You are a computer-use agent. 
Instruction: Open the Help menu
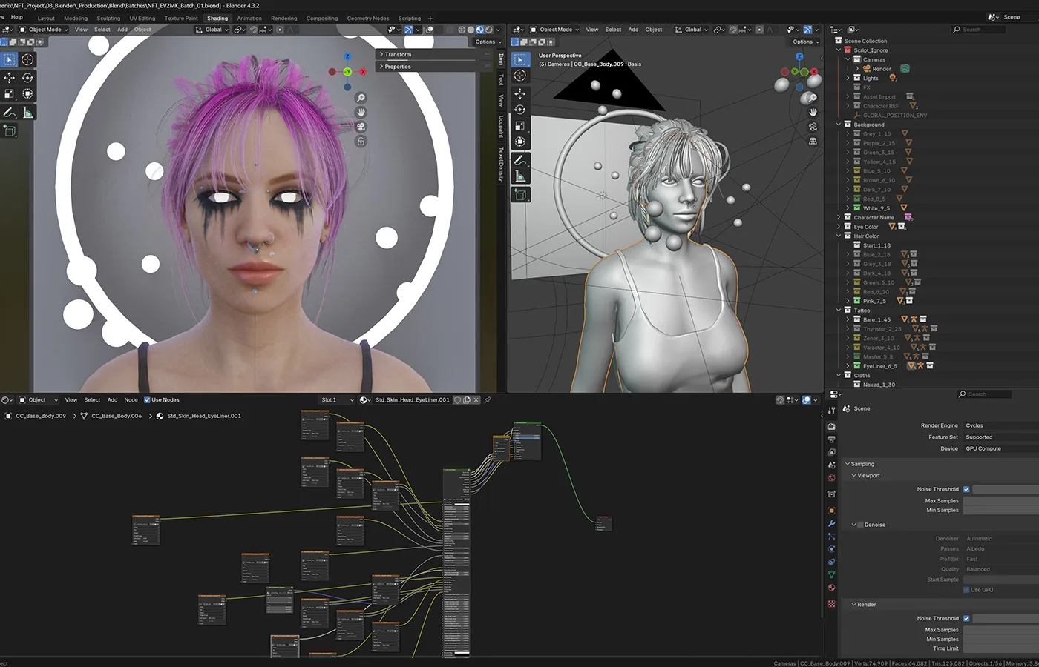(x=17, y=16)
